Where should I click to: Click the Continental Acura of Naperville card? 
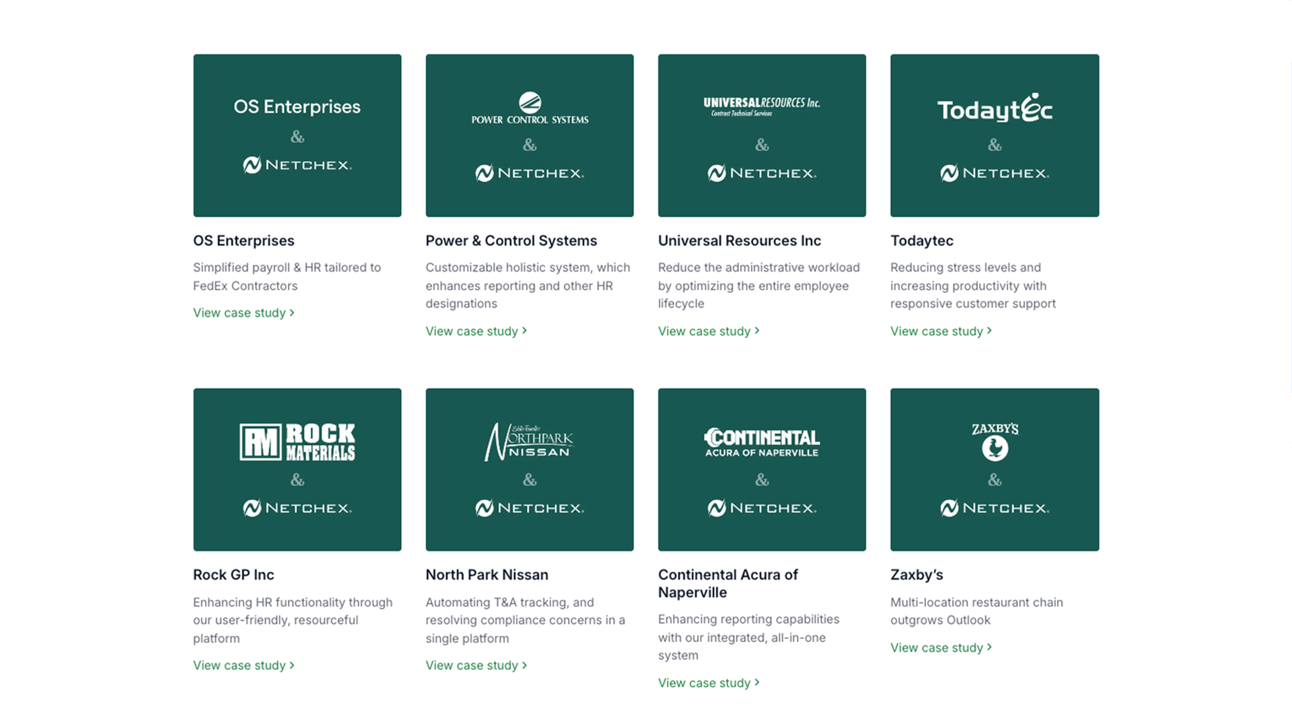(762, 469)
